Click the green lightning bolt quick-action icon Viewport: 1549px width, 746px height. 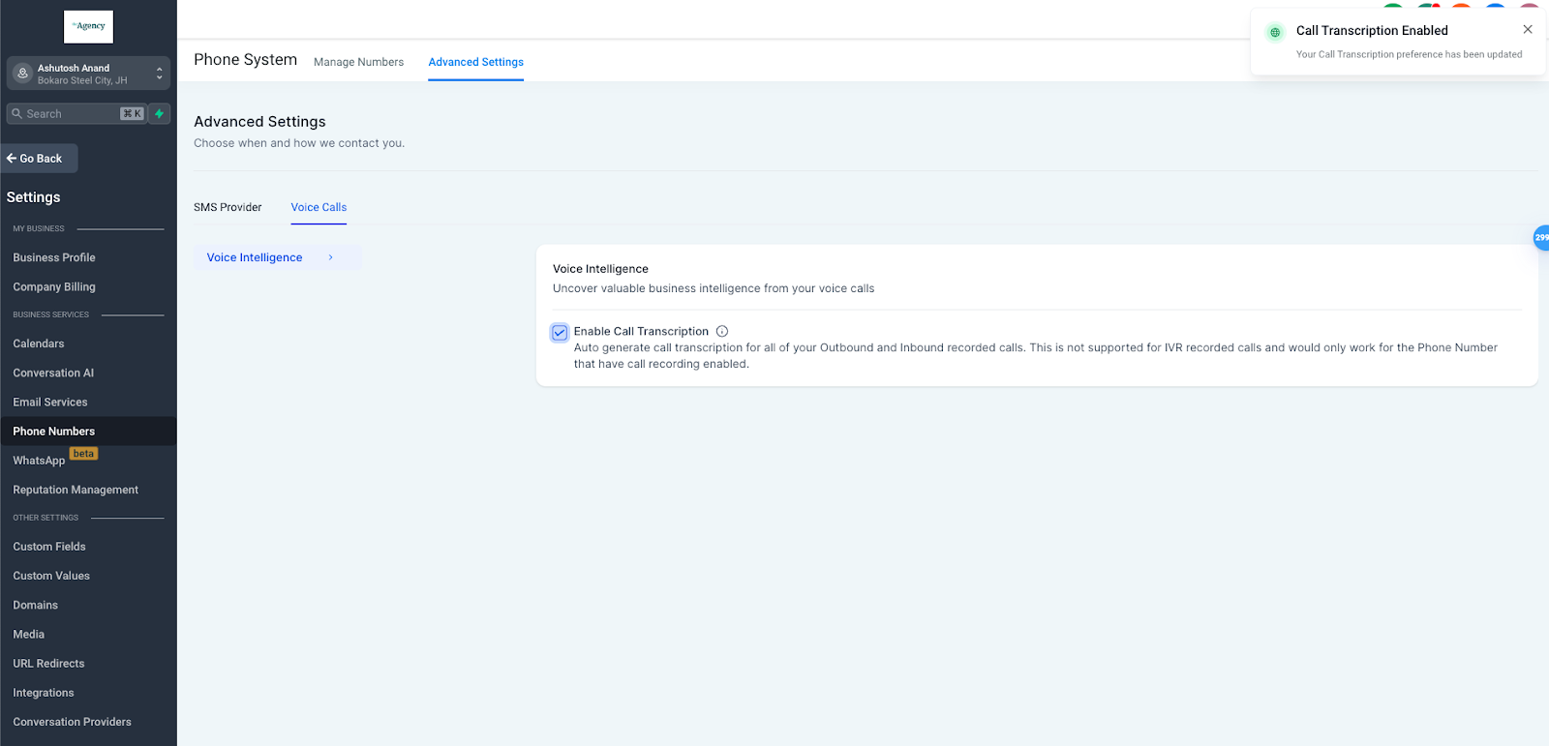pyautogui.click(x=160, y=113)
